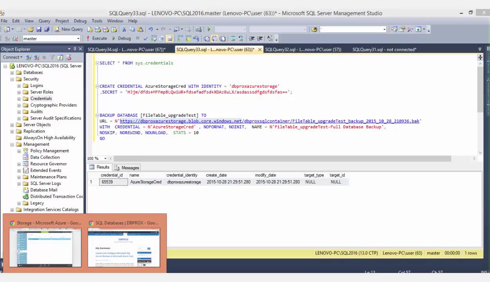
Task: Click the Parse checkmark icon
Action: (146, 38)
